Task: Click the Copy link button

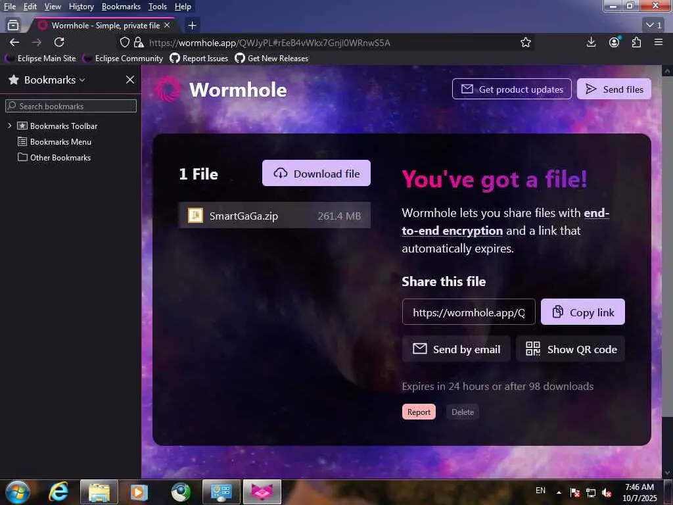Action: 583,312
